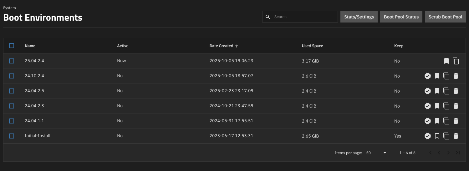Check the select-all checkbox in header
This screenshot has height=171, width=469.
[x=12, y=46]
